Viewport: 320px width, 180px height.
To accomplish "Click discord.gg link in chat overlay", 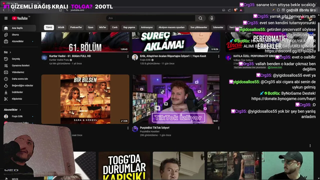I will click(290, 51).
